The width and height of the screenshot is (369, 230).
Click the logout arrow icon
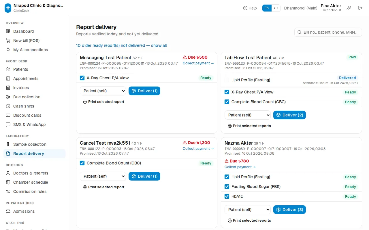point(360,8)
